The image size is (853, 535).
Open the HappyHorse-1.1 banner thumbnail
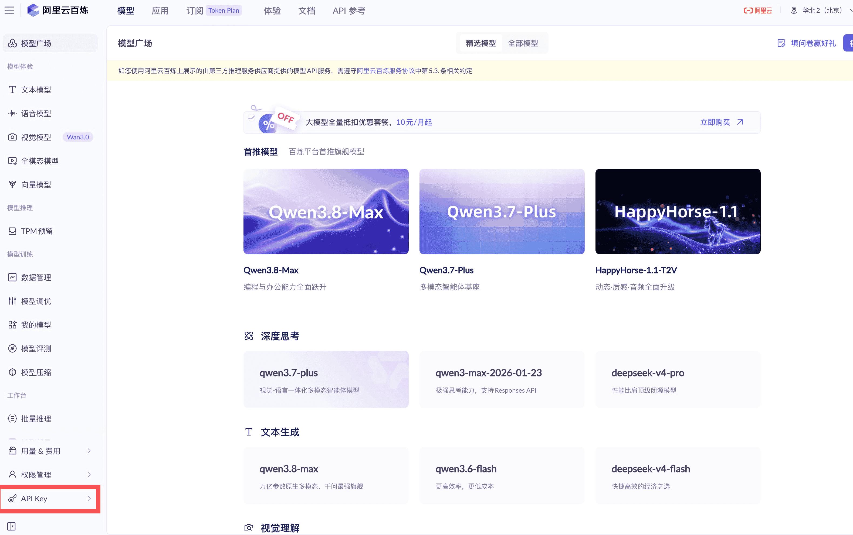pos(678,211)
